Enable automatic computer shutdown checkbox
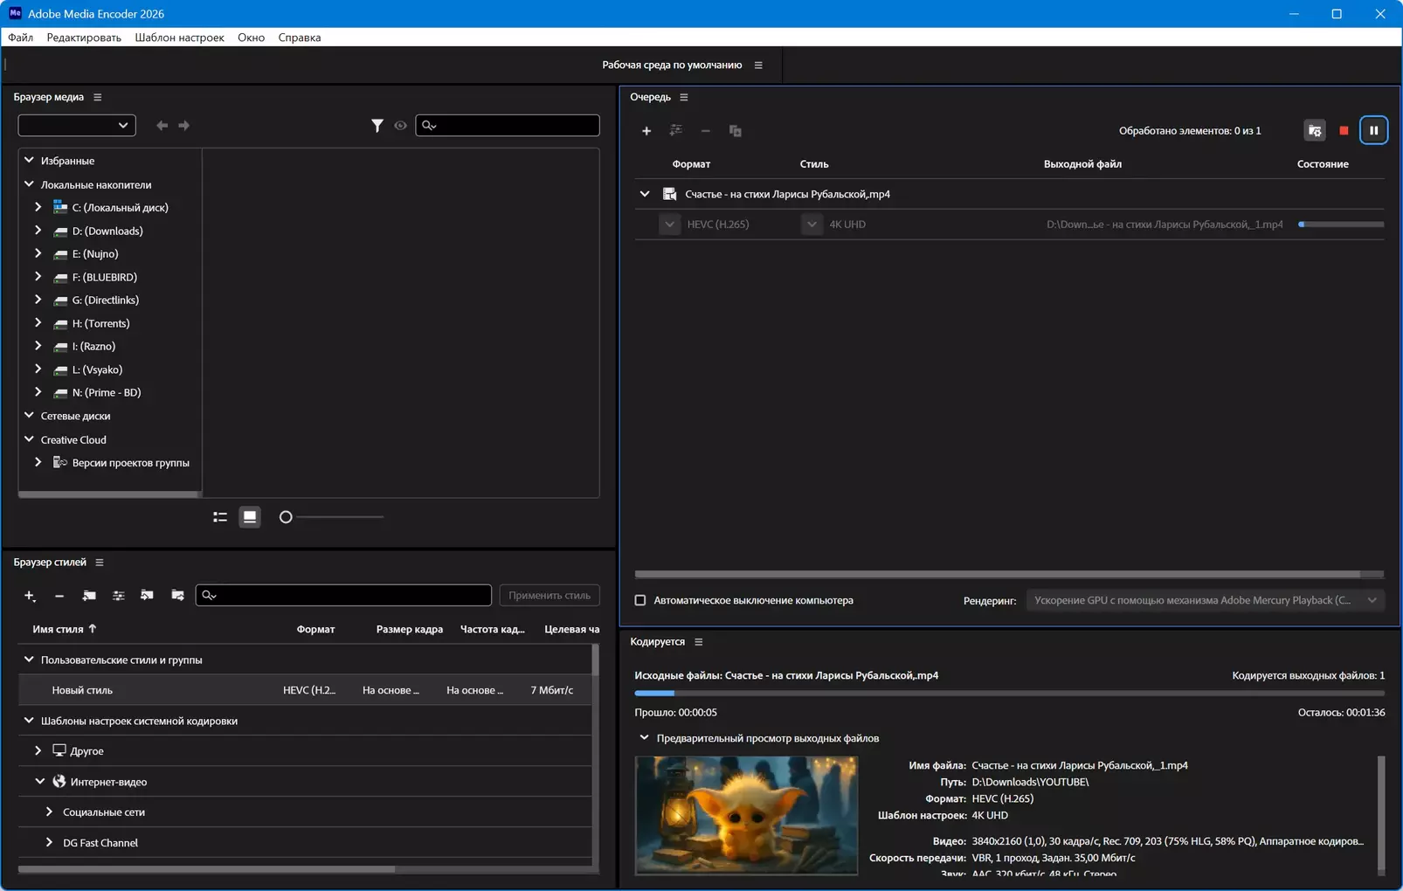The width and height of the screenshot is (1403, 891). coord(640,601)
